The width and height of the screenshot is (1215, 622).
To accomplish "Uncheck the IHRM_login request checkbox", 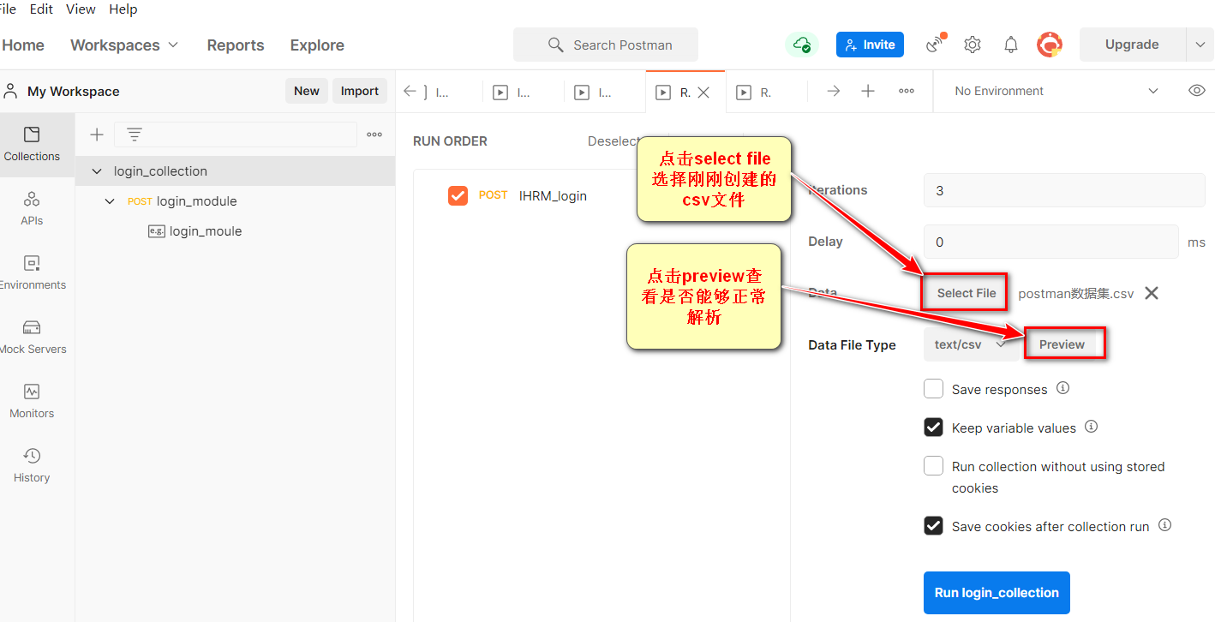I will pos(458,195).
